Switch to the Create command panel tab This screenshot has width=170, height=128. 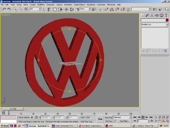[143, 15]
